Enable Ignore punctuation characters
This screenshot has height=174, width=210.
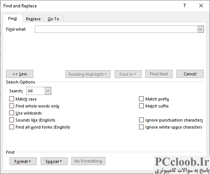pyautogui.click(x=141, y=120)
